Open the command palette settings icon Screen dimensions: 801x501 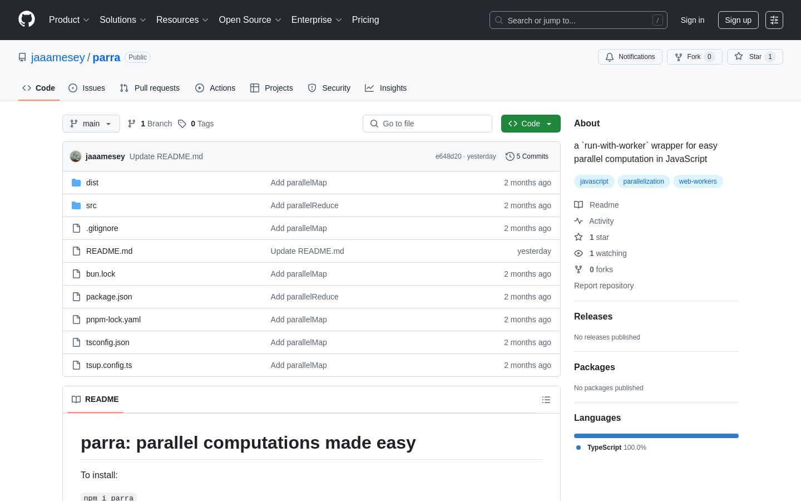point(774,20)
